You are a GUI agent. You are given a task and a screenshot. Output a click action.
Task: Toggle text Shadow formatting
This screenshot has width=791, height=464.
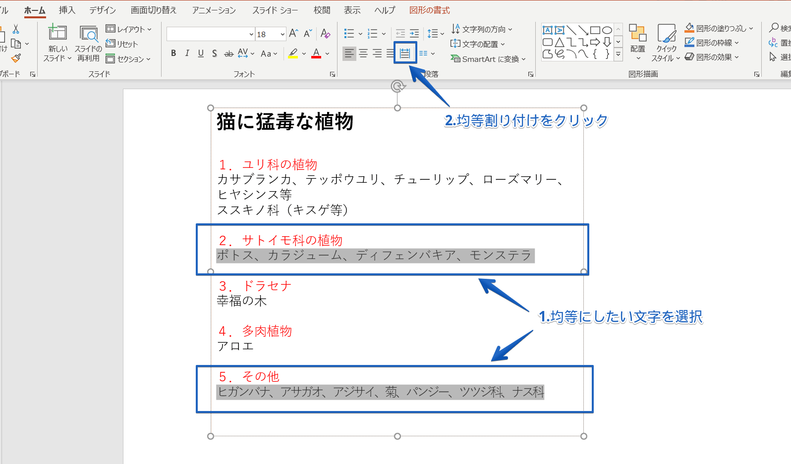click(215, 53)
